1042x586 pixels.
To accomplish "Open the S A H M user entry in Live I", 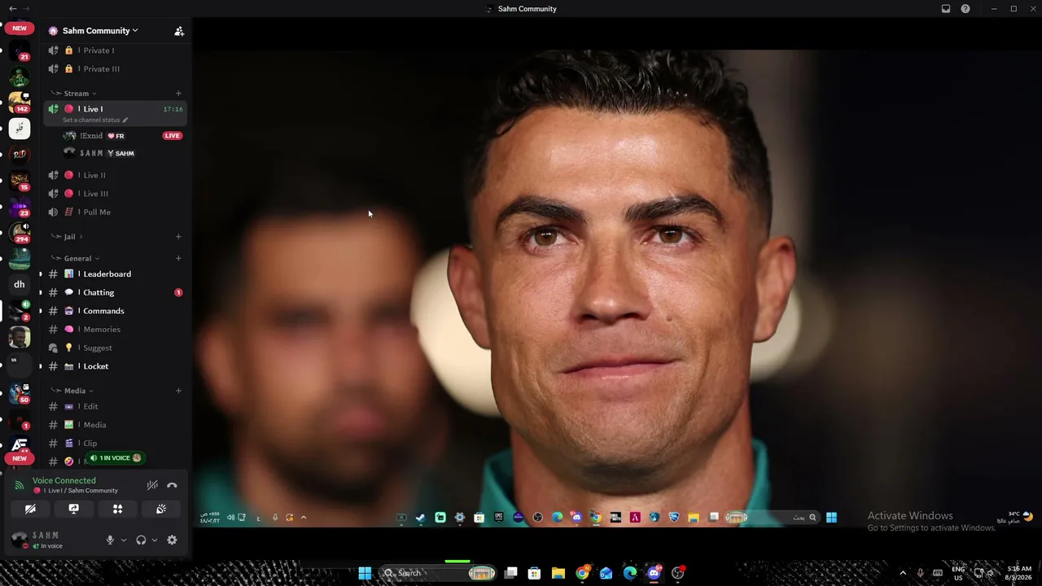I will click(x=115, y=153).
